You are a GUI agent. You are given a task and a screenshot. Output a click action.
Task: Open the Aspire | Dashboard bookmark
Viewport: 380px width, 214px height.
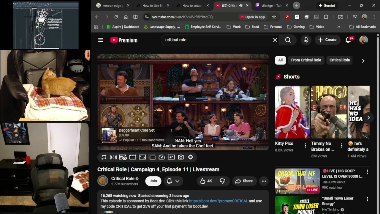point(123,27)
